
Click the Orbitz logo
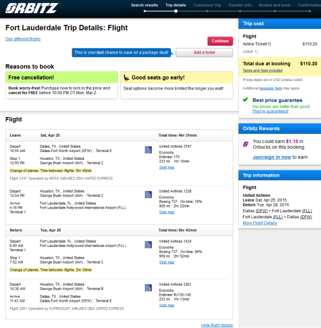[x=32, y=8]
